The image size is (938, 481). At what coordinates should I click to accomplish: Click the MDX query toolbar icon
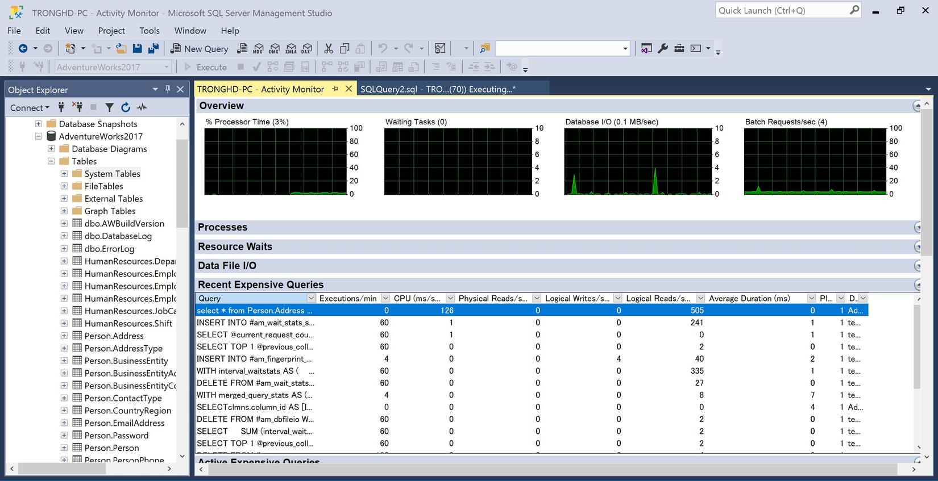click(x=259, y=49)
